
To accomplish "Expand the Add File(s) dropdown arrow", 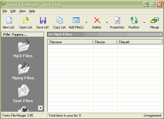I will click(86, 22).
